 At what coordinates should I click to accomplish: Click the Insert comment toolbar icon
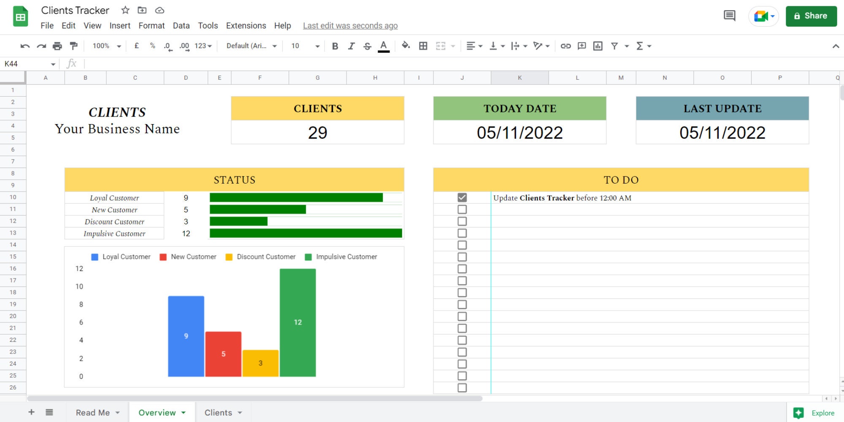(582, 46)
